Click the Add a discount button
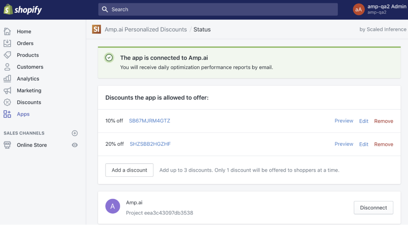 pyautogui.click(x=129, y=170)
